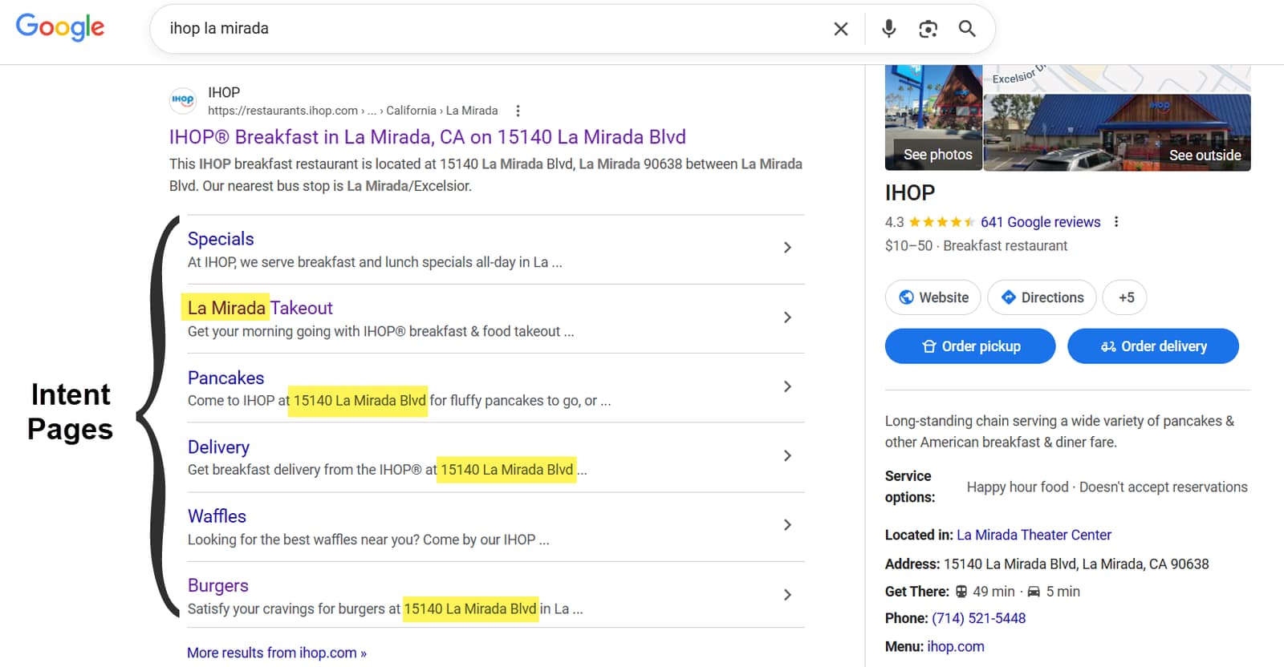This screenshot has height=667, width=1284.
Task: Open the La Mirada Takeout sitelink
Action: pos(260,308)
